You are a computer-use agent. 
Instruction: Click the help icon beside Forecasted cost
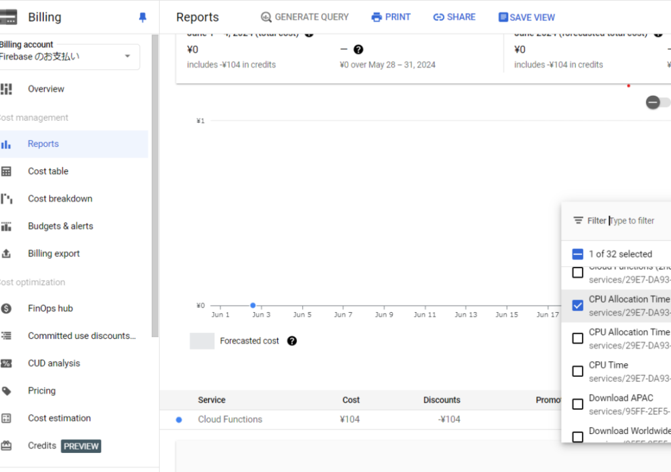(292, 341)
